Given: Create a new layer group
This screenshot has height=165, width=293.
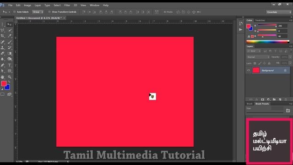Looking at the screenshot, I should click(274, 99).
